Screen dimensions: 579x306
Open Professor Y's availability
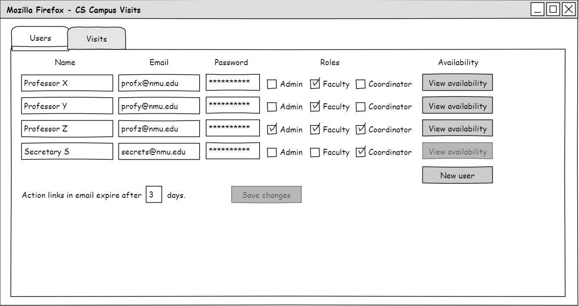tap(457, 105)
